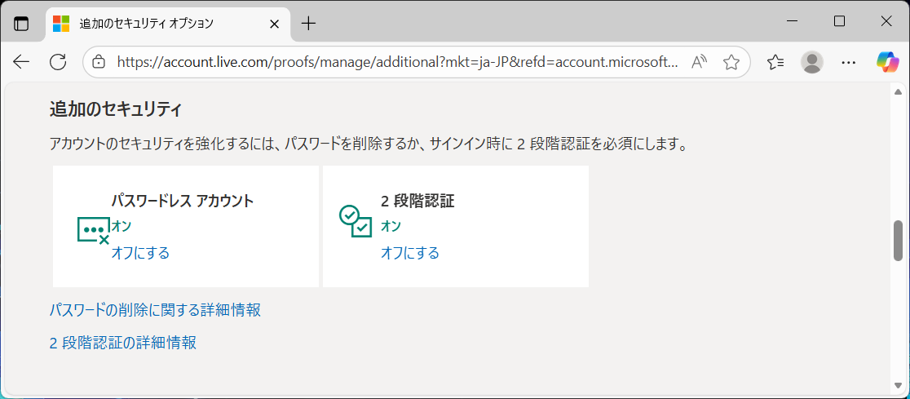Viewport: 910px width, 399px height.
Task: Turn off パスワードレス アカウント via オフにする
Action: tap(140, 253)
